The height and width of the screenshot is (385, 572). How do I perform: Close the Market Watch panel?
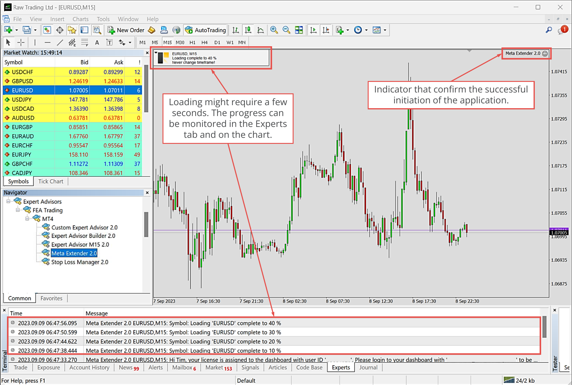[147, 53]
